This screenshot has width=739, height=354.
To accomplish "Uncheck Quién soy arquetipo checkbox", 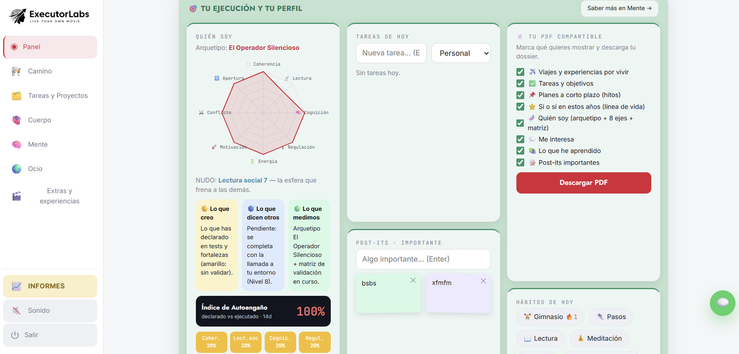I will 521,123.
